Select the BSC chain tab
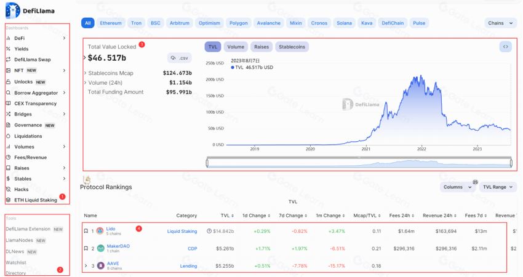The width and height of the screenshot is (523, 277). click(156, 23)
